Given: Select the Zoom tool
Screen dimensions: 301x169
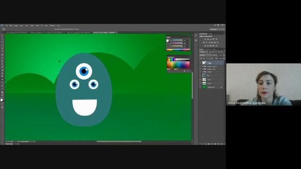Looking at the screenshot, I should [2, 95].
